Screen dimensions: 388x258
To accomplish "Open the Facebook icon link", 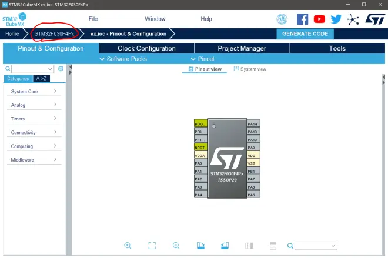I will pos(302,19).
